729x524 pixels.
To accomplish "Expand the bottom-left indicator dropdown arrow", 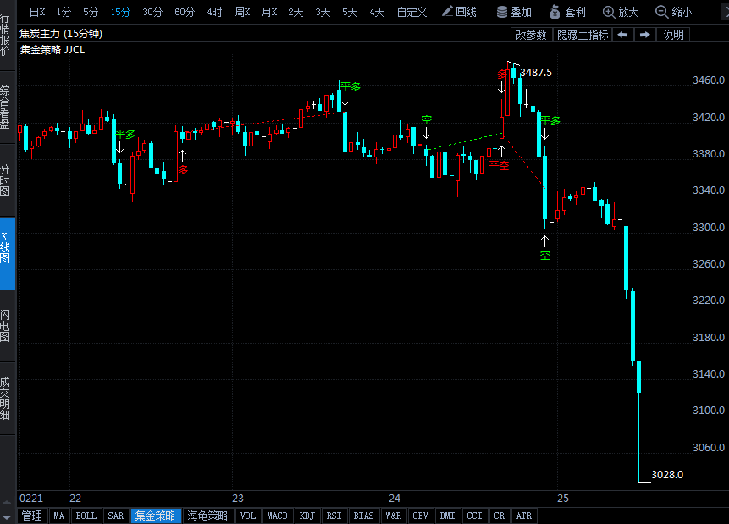I will click(8, 516).
